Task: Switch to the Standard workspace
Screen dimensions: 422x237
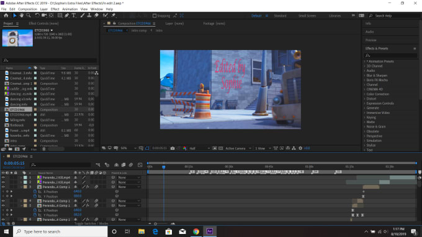Action: click(x=280, y=16)
